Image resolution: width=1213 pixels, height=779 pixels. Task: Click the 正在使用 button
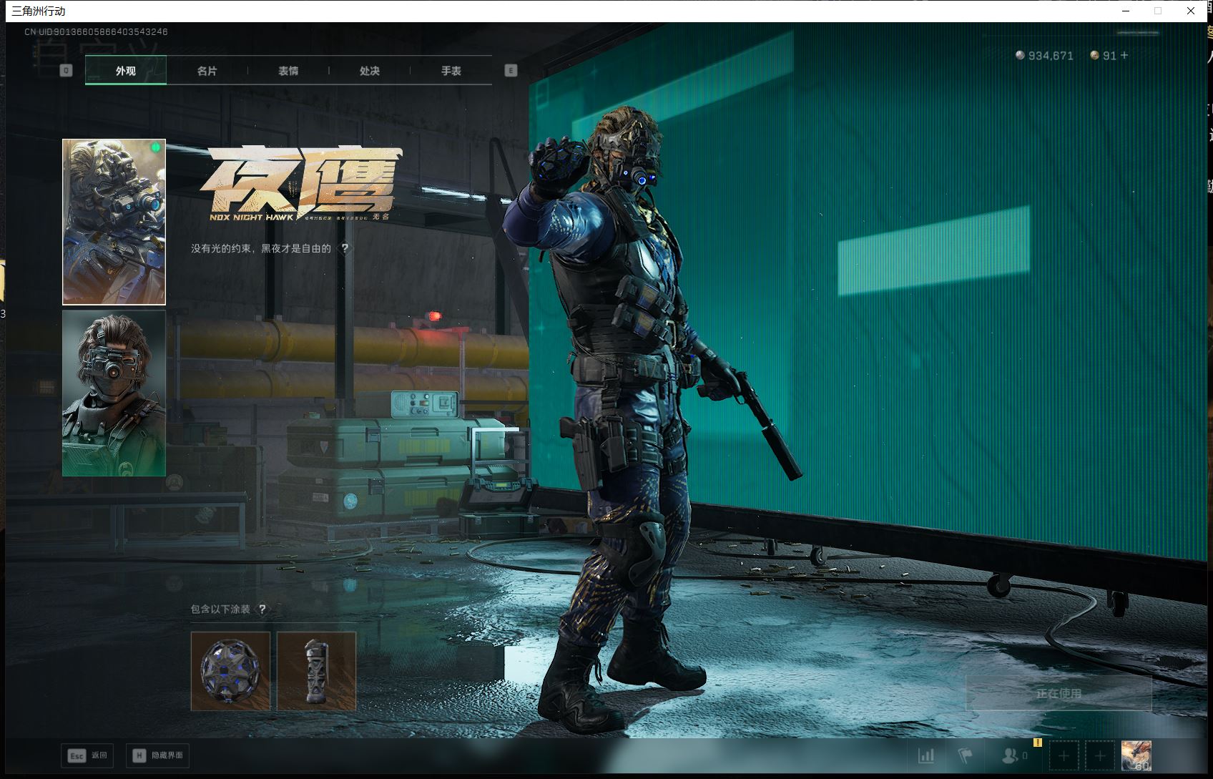point(1059,693)
